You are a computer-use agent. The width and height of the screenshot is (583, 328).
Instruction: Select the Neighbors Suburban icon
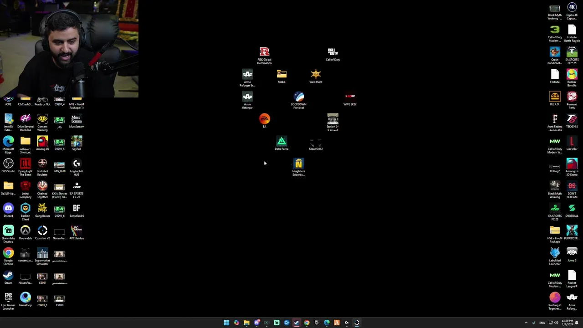[x=298, y=167]
